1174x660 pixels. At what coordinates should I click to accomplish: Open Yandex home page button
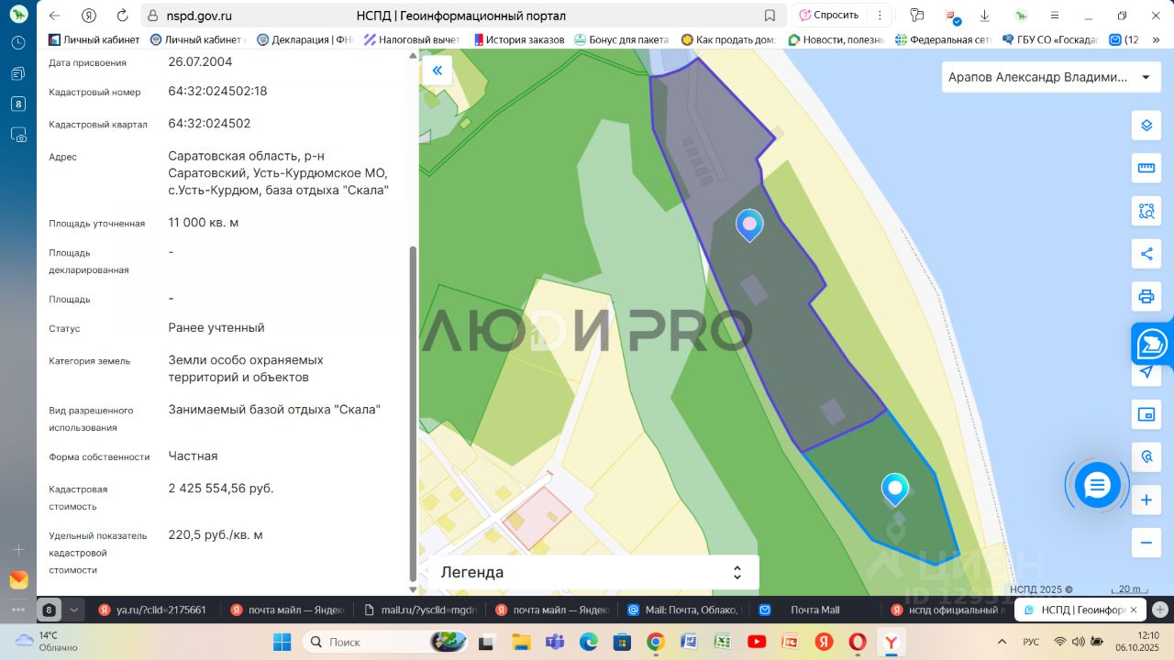click(x=89, y=16)
